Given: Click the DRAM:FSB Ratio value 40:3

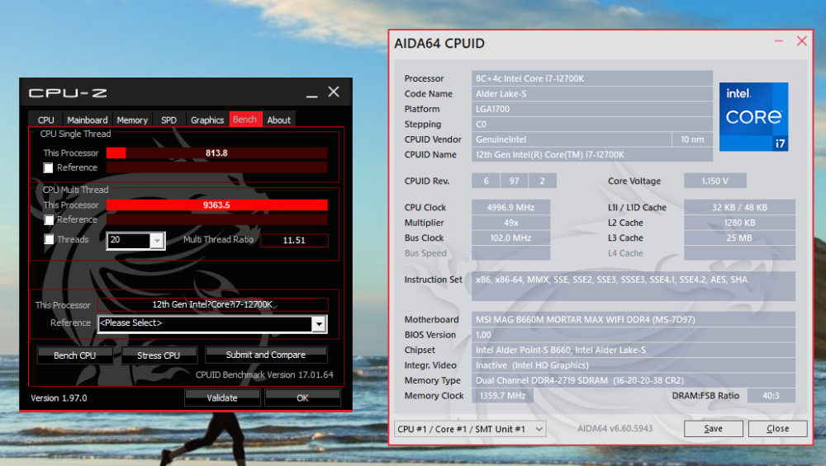Looking at the screenshot, I should (x=771, y=396).
